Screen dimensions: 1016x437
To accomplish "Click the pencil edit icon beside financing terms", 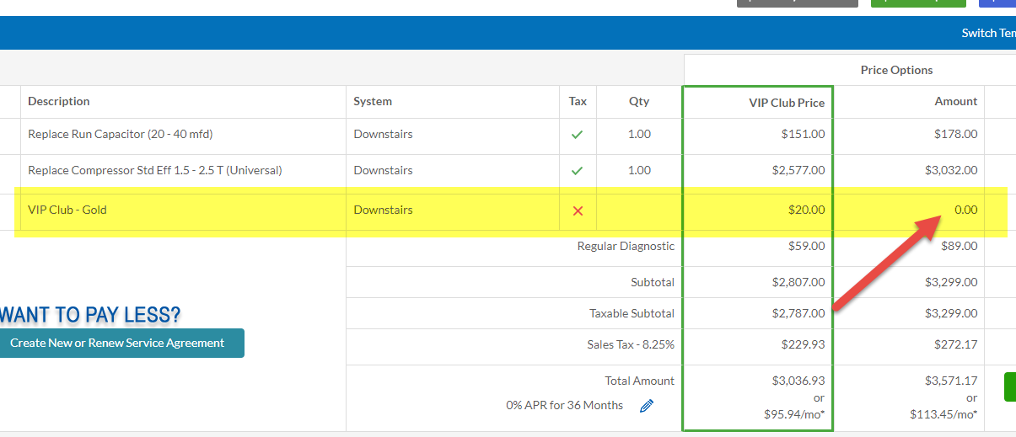I will [647, 406].
